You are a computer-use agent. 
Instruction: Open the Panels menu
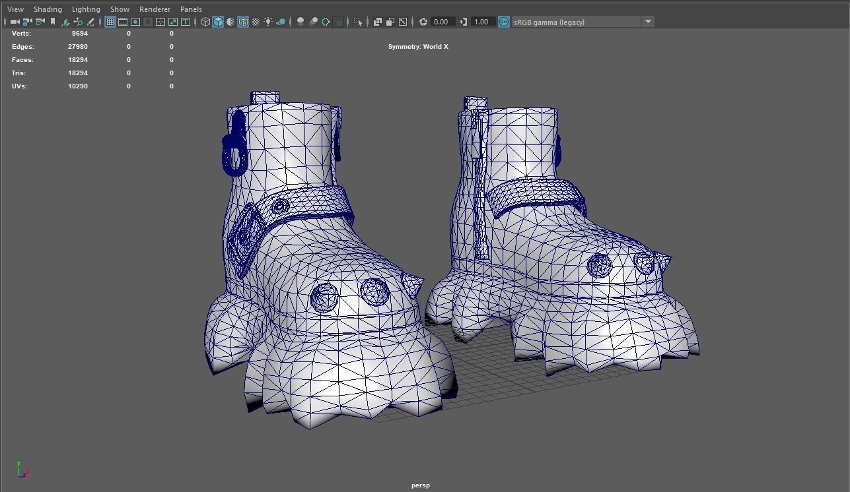tap(191, 9)
